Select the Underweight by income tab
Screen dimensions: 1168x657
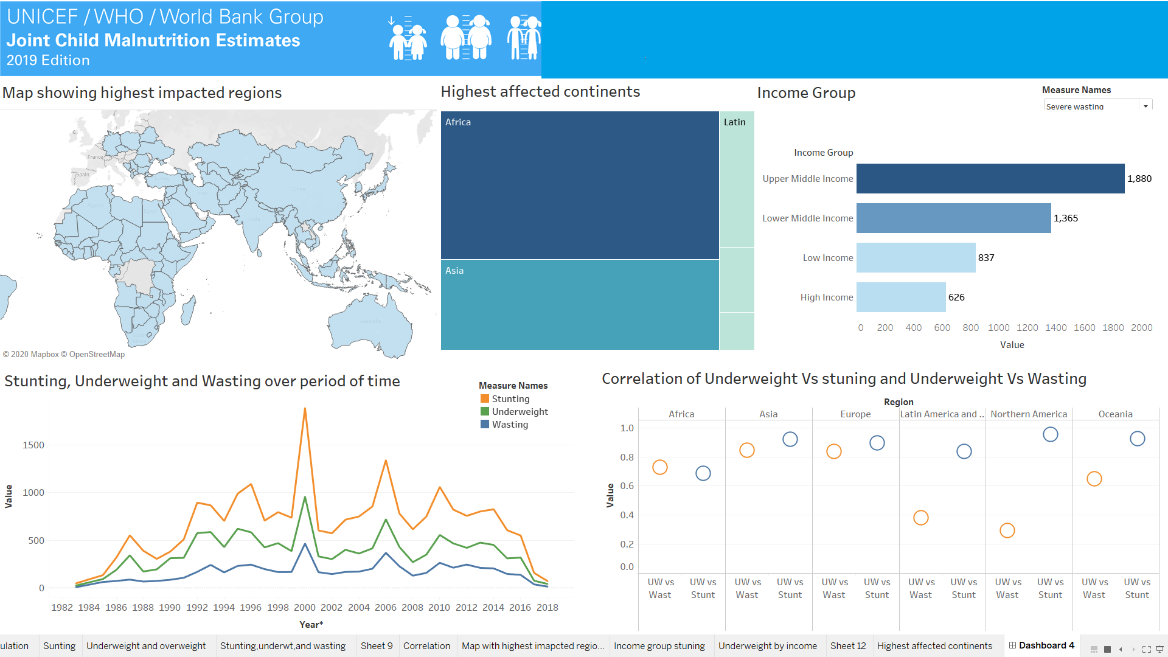pos(767,645)
